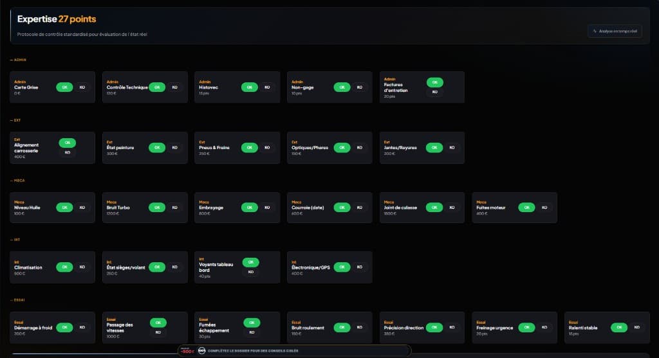Mark Freinage urgence as KO
Viewport: 659px width, 358px height.
point(544,327)
